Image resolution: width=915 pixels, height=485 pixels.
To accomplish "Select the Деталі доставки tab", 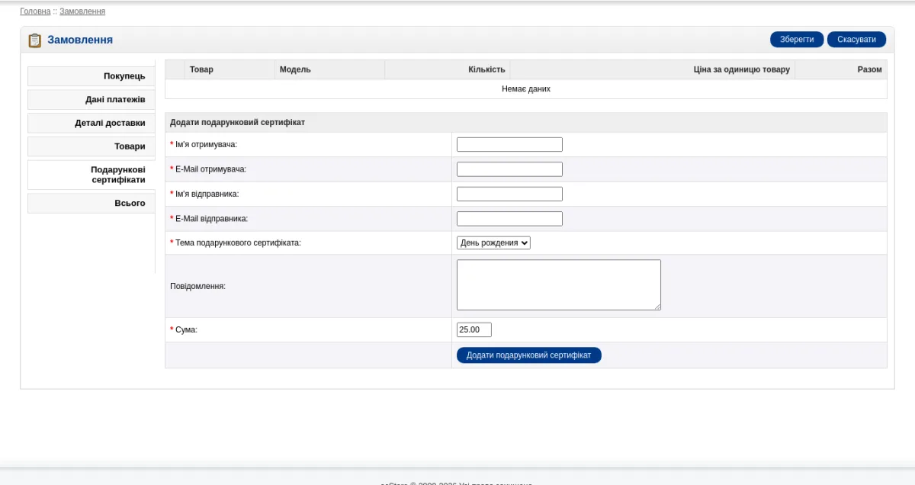I will 91,123.
